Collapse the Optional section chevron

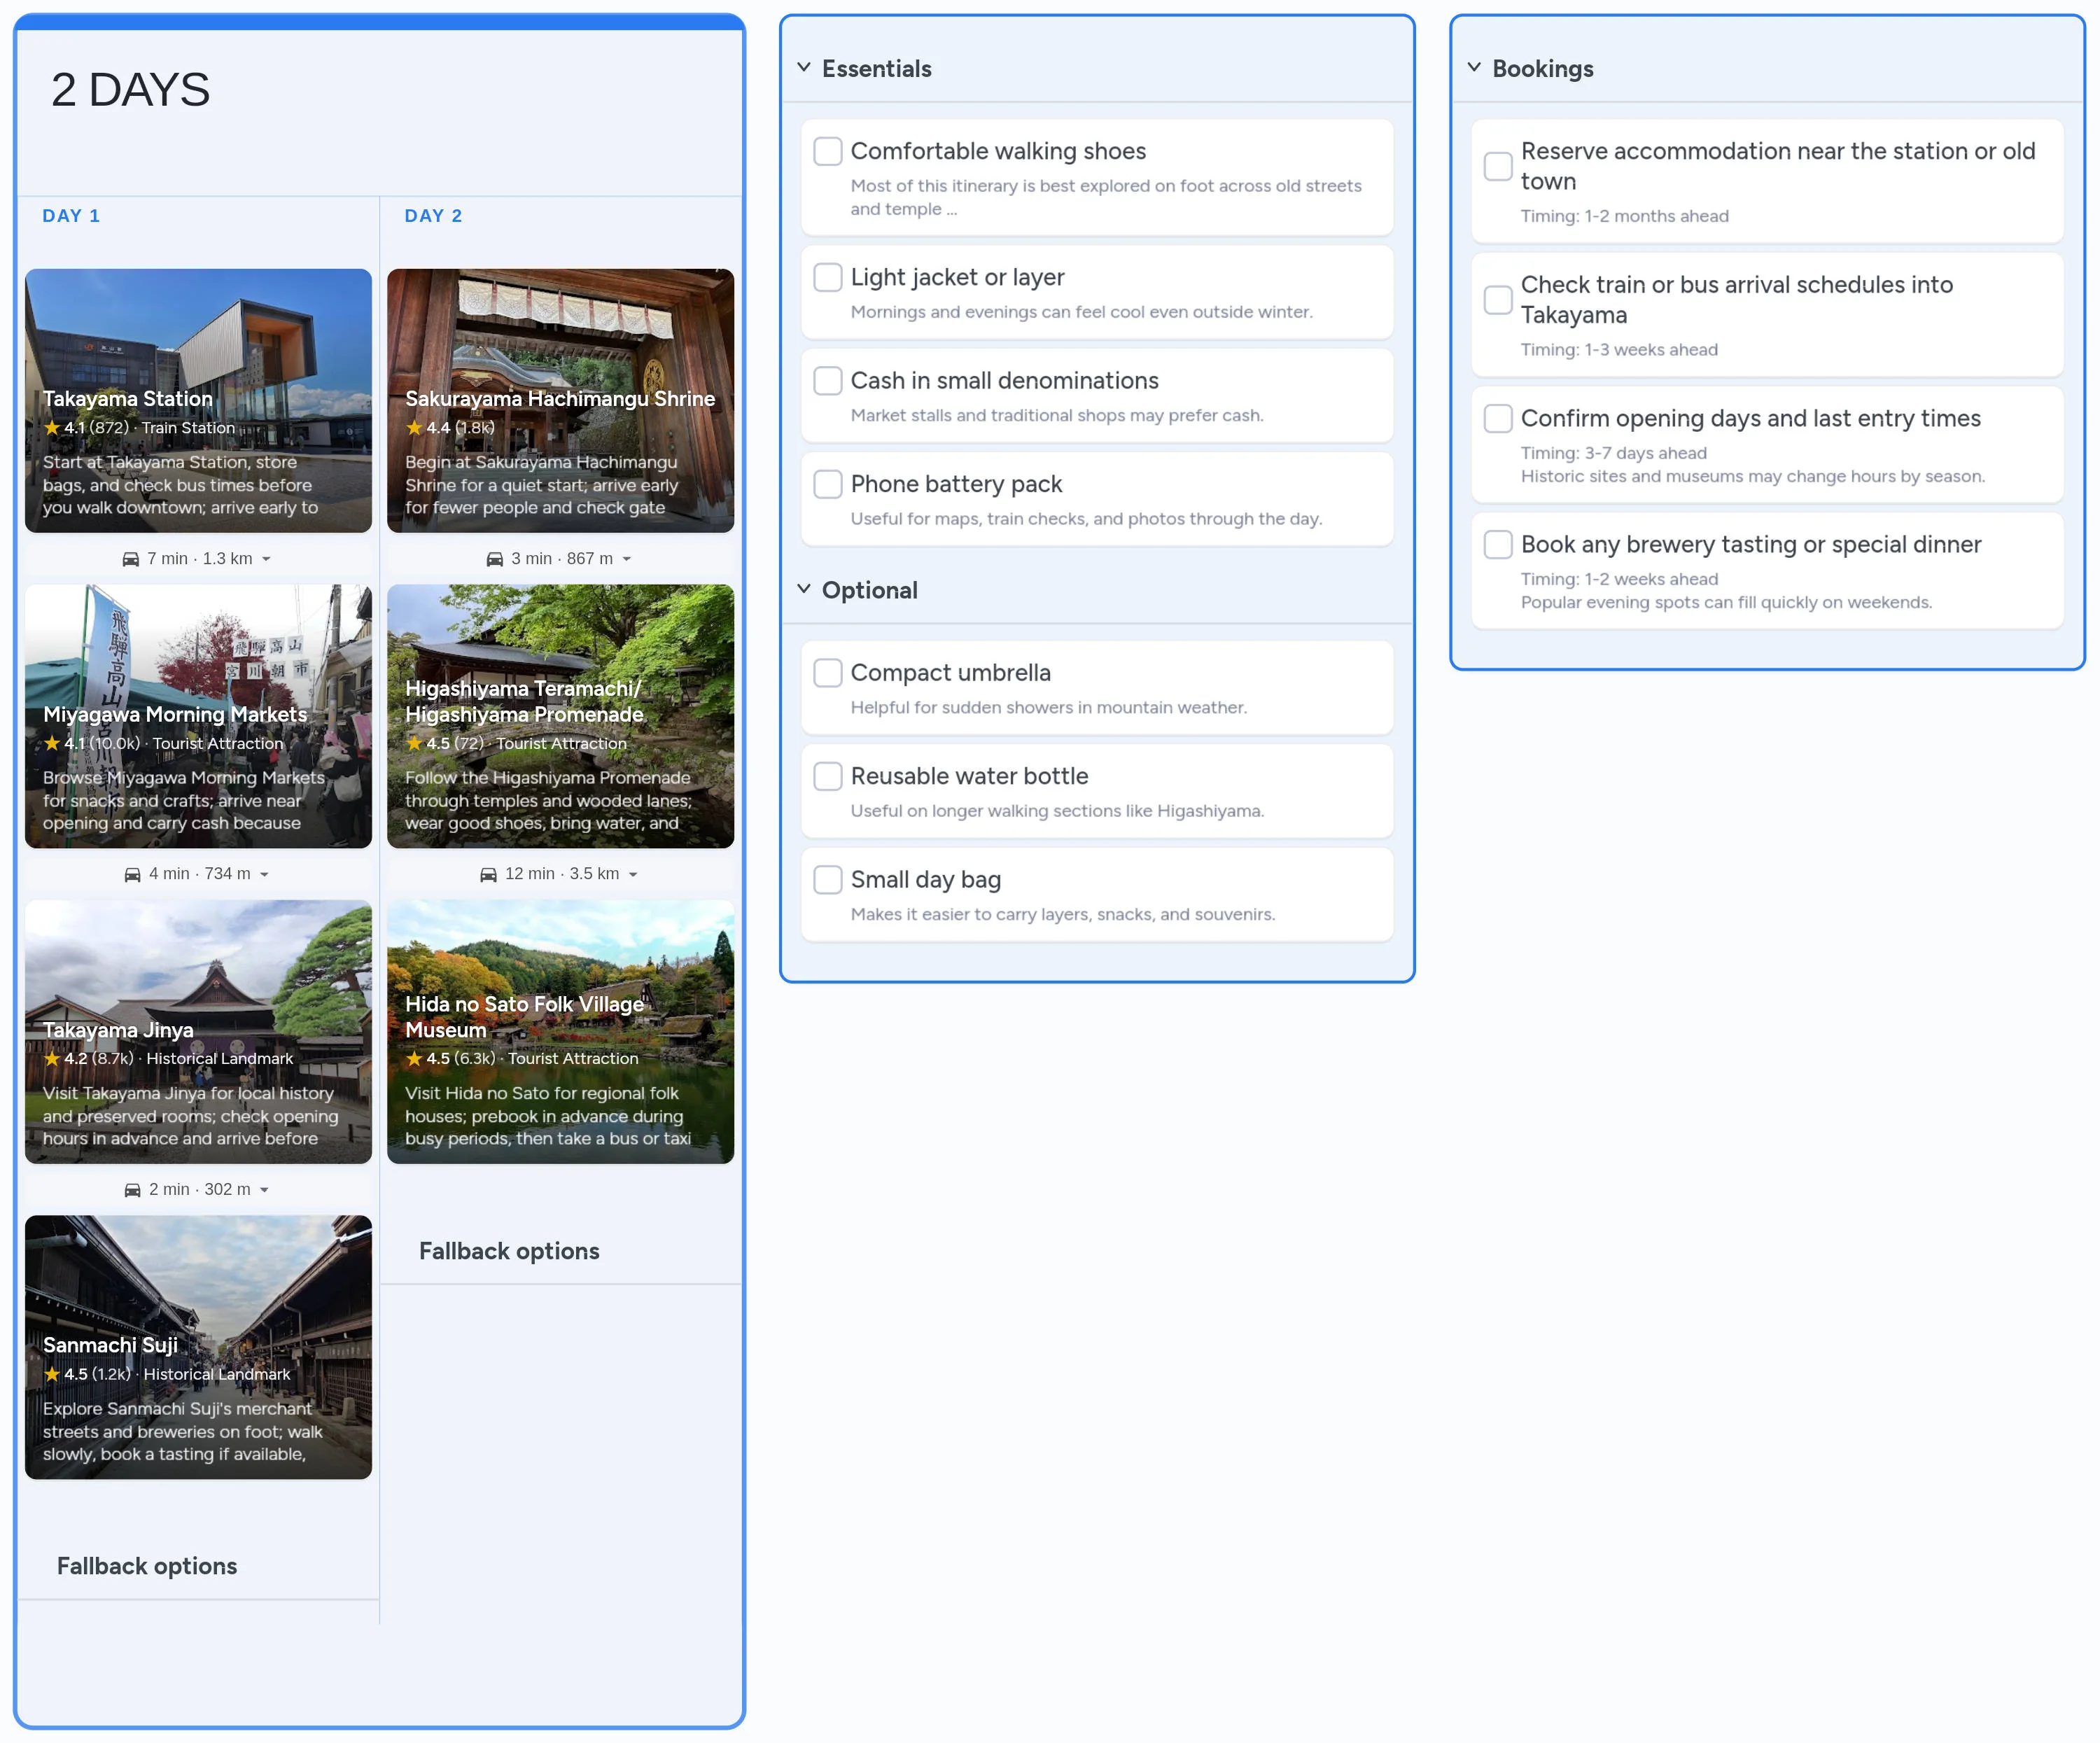coord(804,589)
